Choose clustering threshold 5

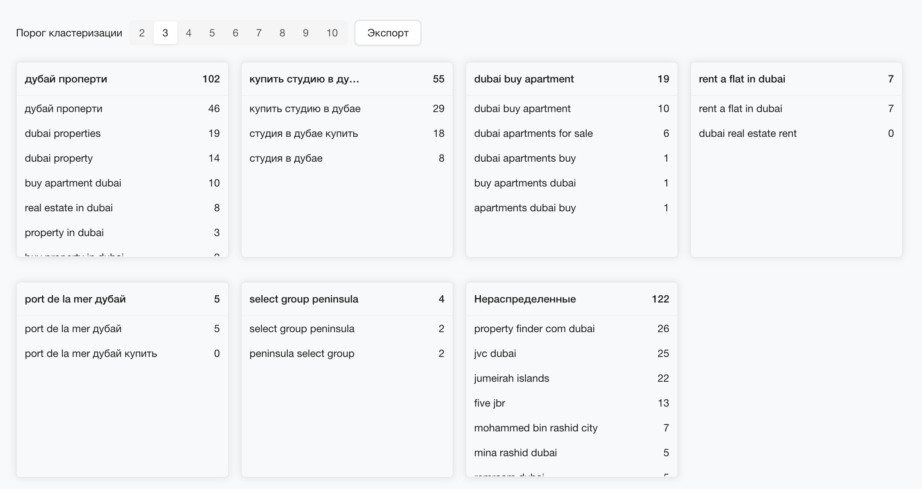[x=212, y=33]
